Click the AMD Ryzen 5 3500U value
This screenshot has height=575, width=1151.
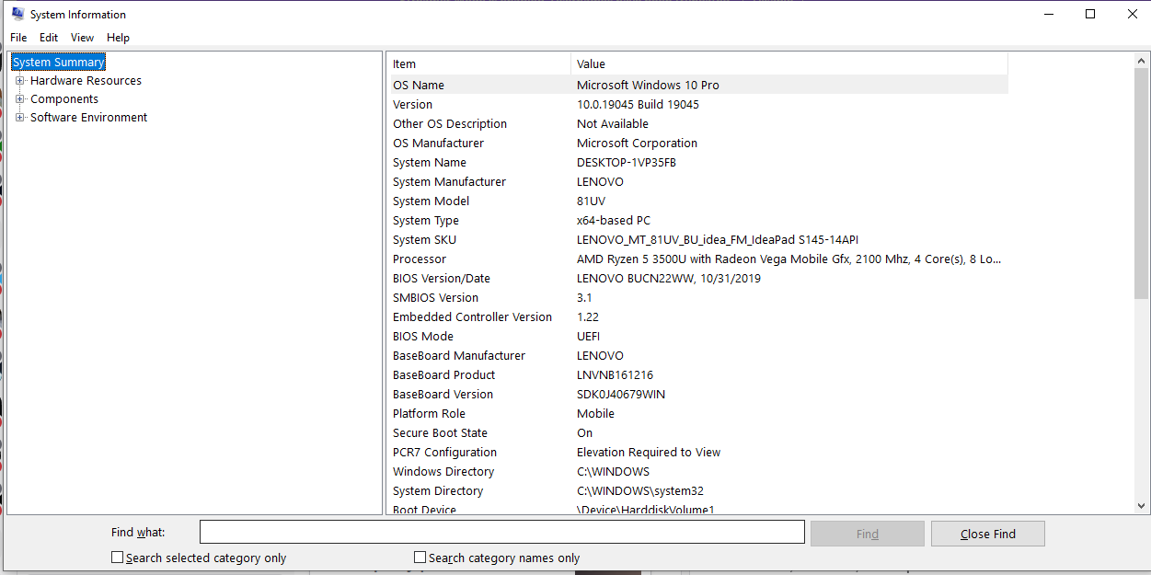coord(788,259)
